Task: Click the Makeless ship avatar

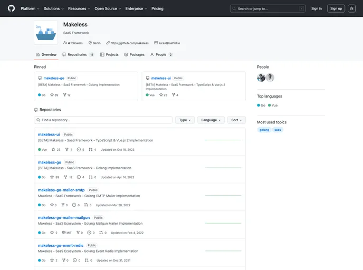Action: pyautogui.click(x=46, y=33)
